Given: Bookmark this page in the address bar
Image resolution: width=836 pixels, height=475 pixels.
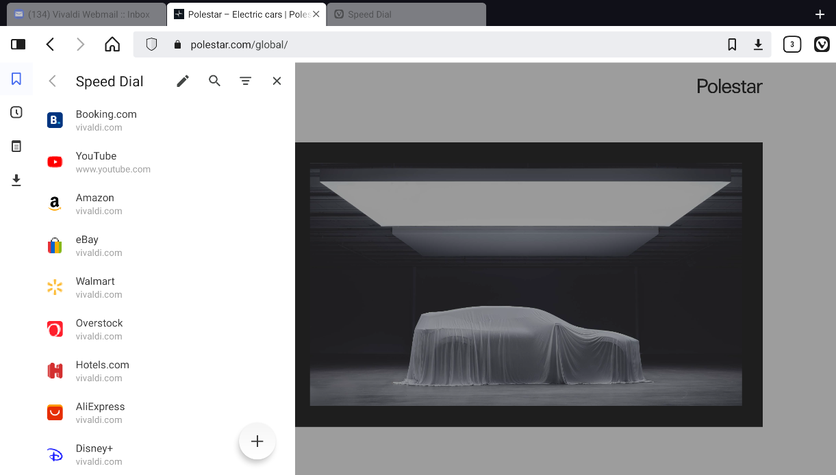Looking at the screenshot, I should [732, 44].
